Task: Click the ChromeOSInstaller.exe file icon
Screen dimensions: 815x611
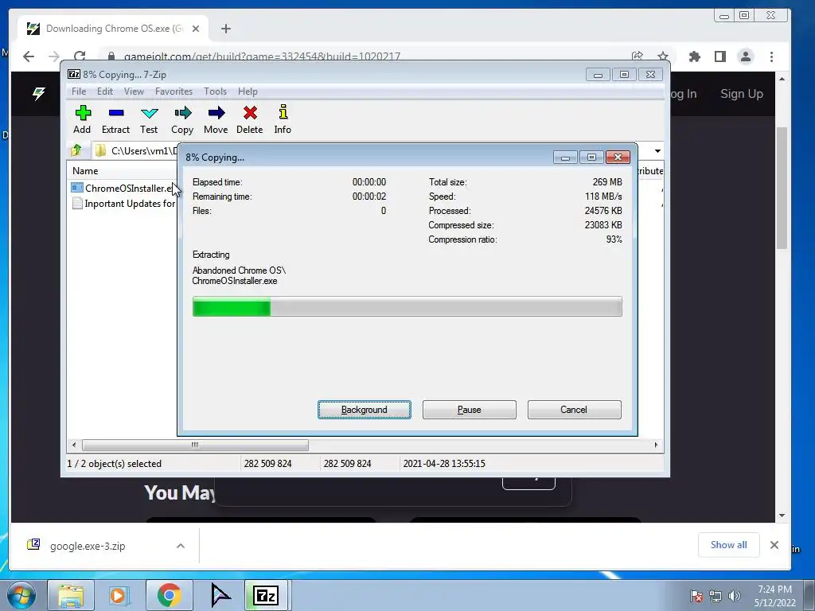Action: pyautogui.click(x=77, y=188)
